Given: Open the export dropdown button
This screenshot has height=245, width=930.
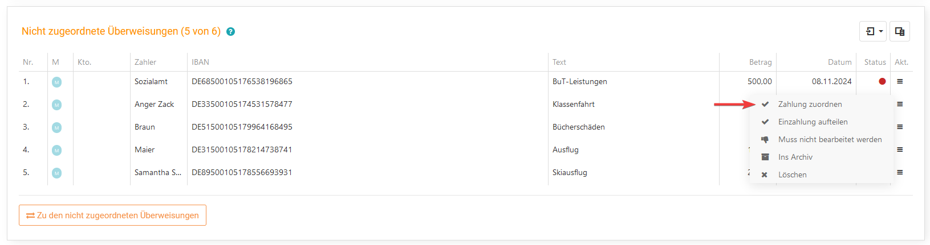Looking at the screenshot, I should click(x=873, y=31).
